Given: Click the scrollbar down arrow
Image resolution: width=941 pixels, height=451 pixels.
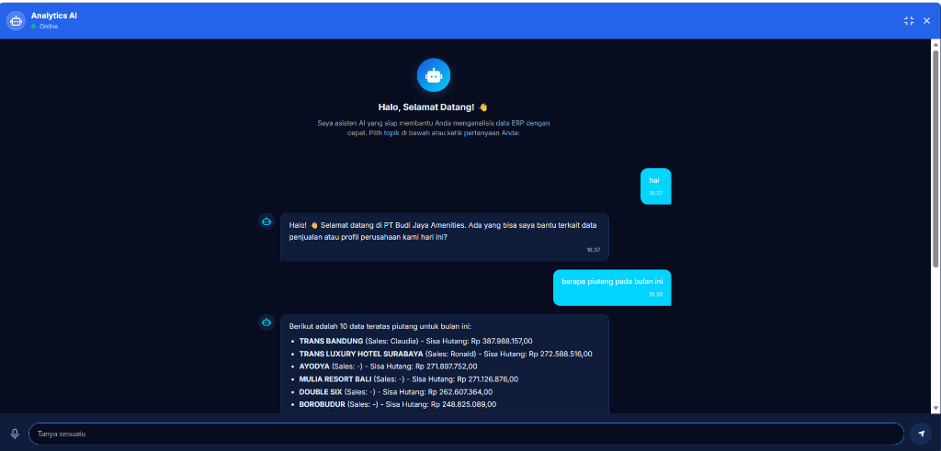Looking at the screenshot, I should pos(935,408).
